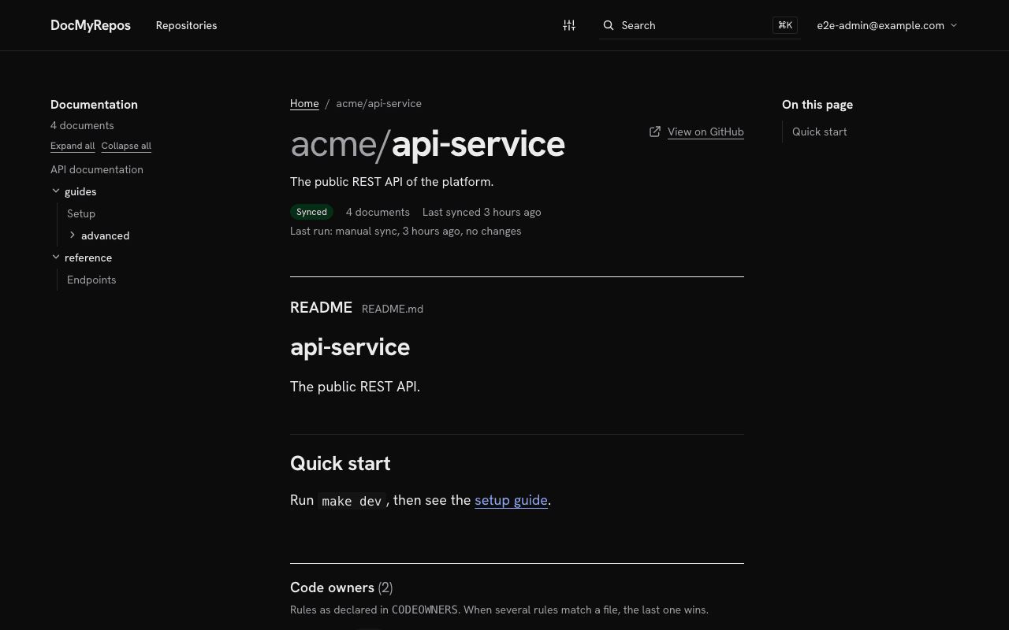Screen dimensions: 1009x630
Task: Click the make dev code snippet
Action: pos(352,501)
